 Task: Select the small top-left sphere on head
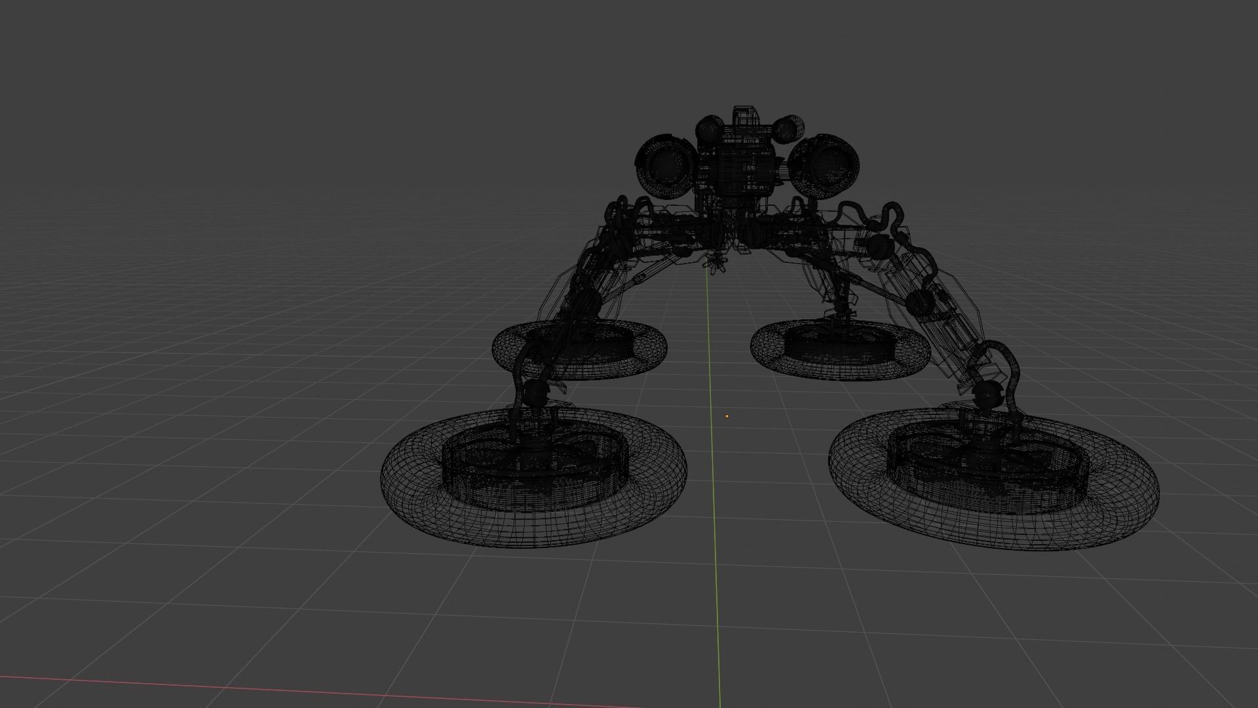tap(708, 128)
